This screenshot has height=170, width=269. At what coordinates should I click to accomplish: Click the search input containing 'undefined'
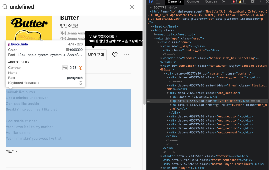[69, 7]
